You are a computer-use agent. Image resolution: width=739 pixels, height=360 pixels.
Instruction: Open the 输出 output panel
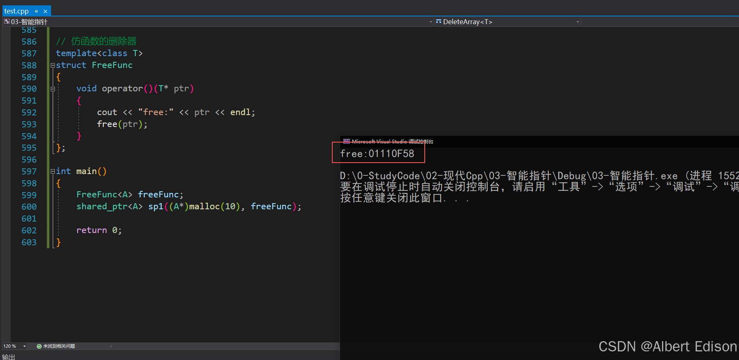pos(9,357)
